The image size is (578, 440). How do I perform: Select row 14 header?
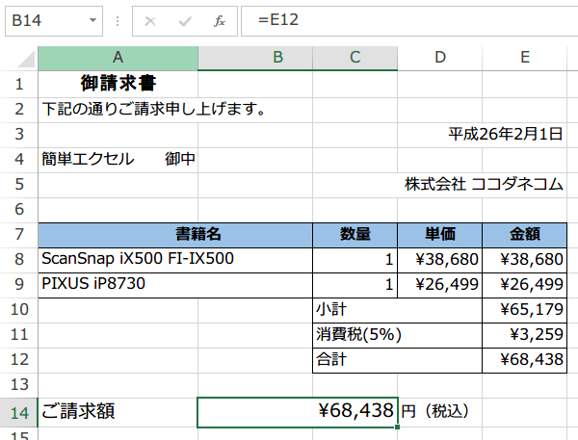(x=19, y=413)
